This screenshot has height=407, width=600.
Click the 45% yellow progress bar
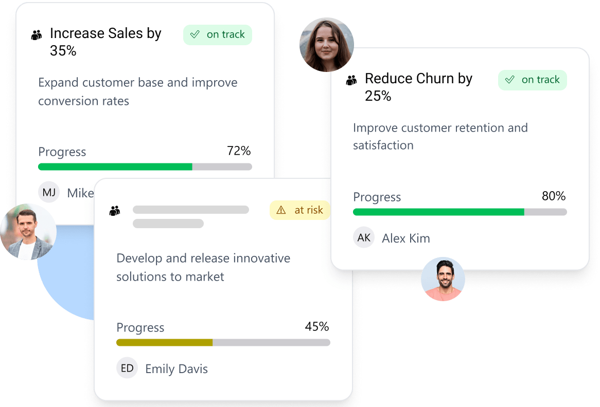point(165,342)
